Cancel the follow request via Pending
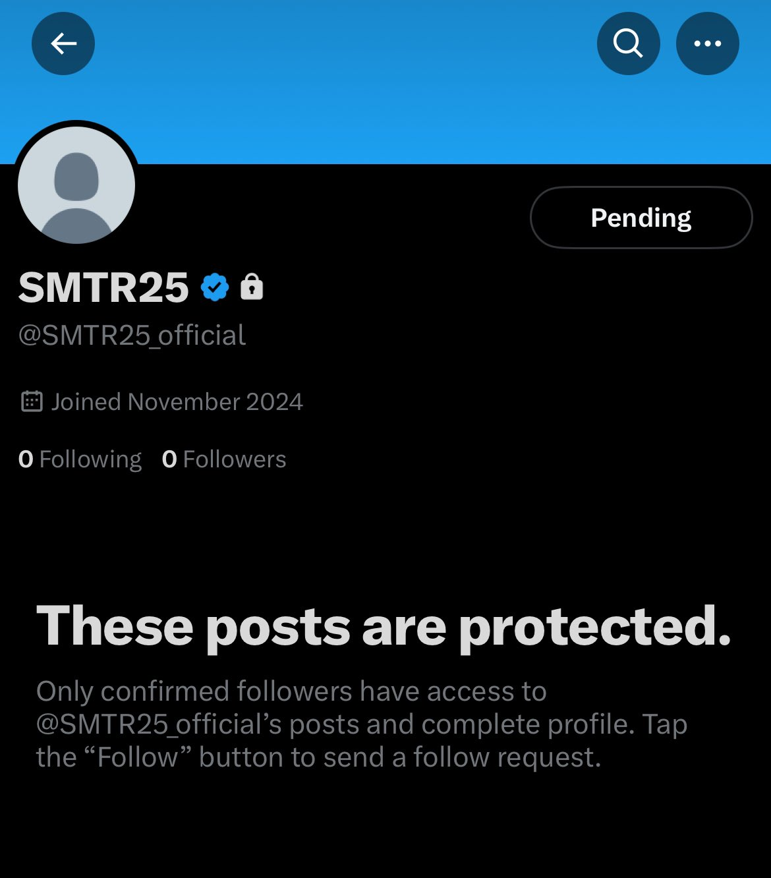771x878 pixels. [x=641, y=218]
